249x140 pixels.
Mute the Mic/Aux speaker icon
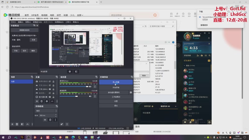[90, 87]
